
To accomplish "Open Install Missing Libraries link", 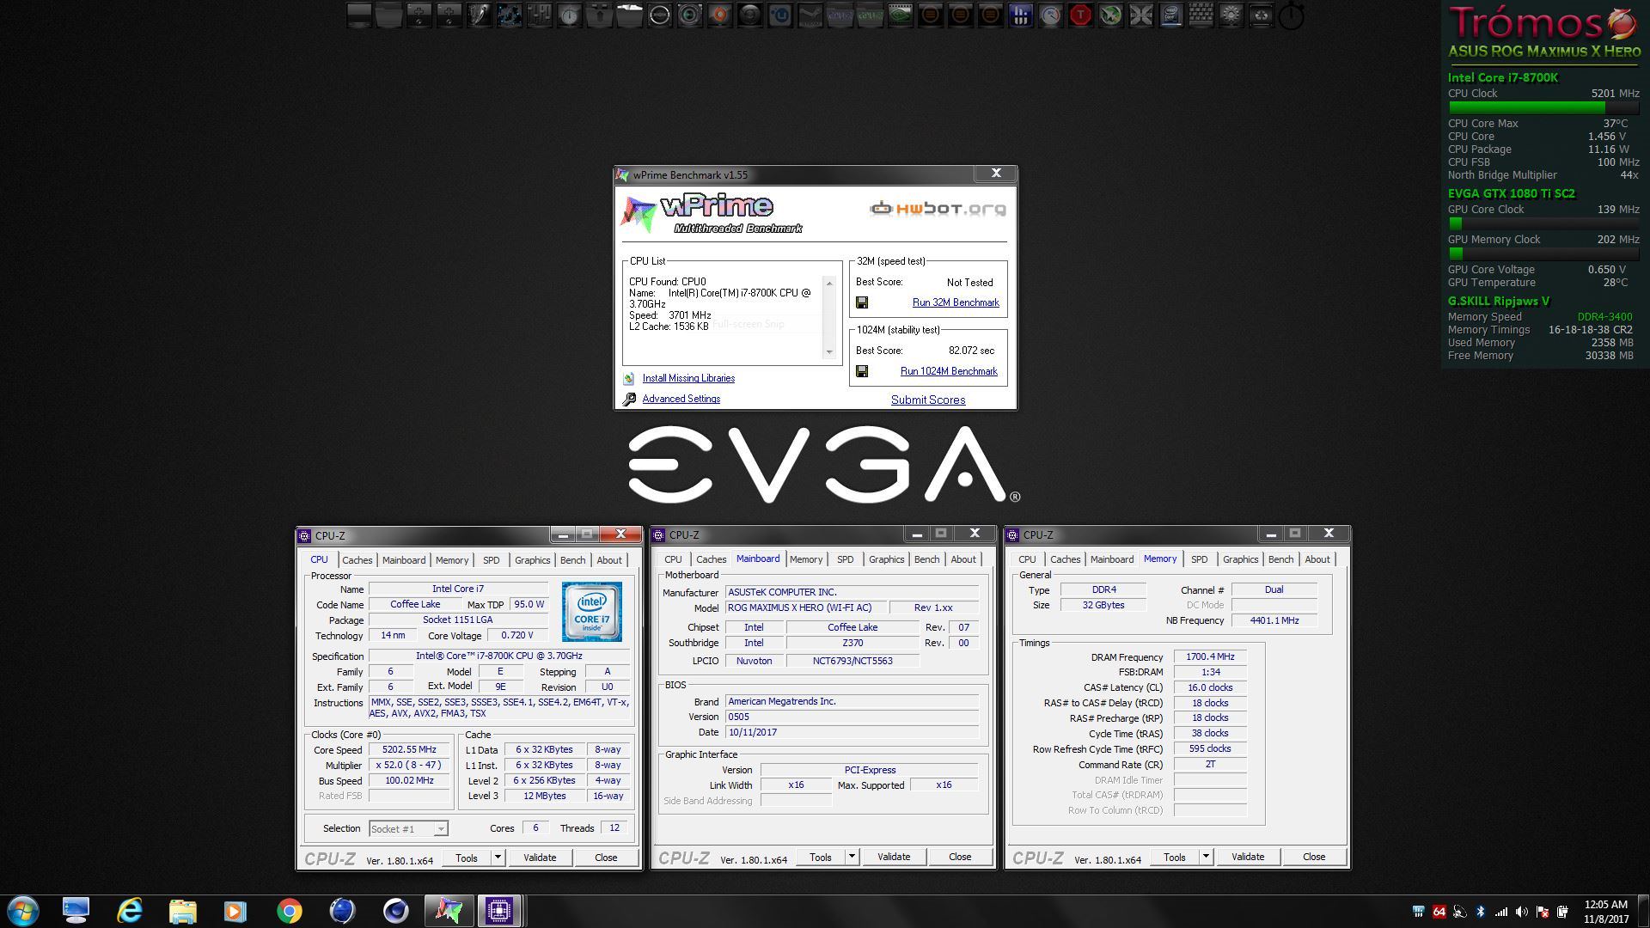I will tap(688, 378).
